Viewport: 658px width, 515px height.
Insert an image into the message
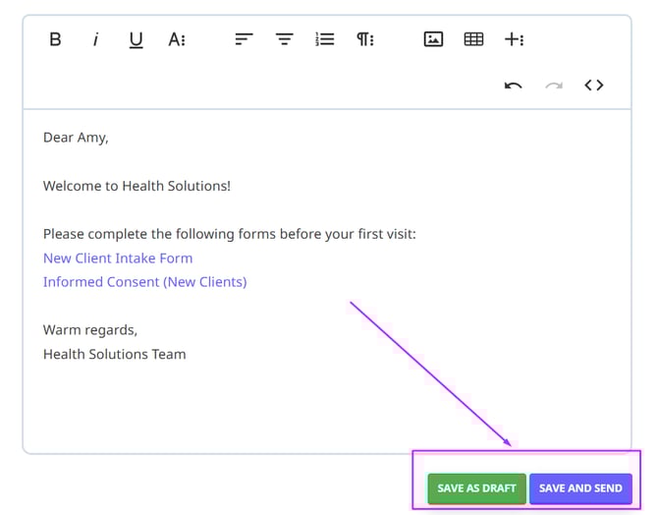coord(433,39)
